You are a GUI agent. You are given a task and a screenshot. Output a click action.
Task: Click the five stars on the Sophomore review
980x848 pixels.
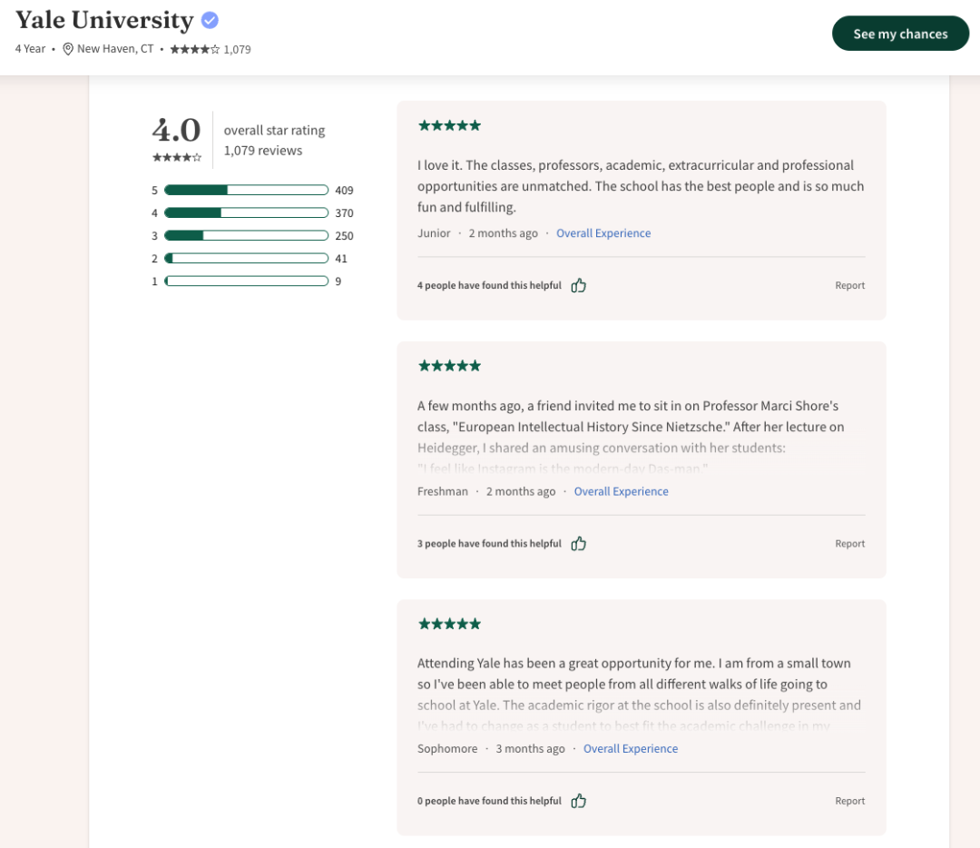tap(449, 624)
